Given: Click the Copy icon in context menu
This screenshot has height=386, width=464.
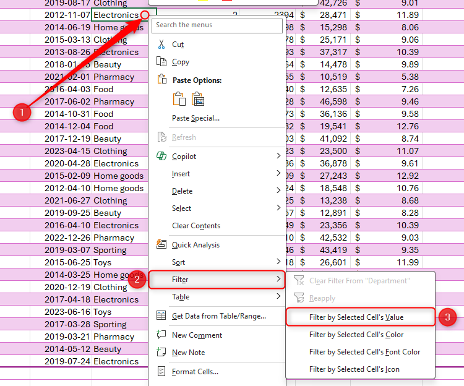Looking at the screenshot, I should pyautogui.click(x=161, y=62).
